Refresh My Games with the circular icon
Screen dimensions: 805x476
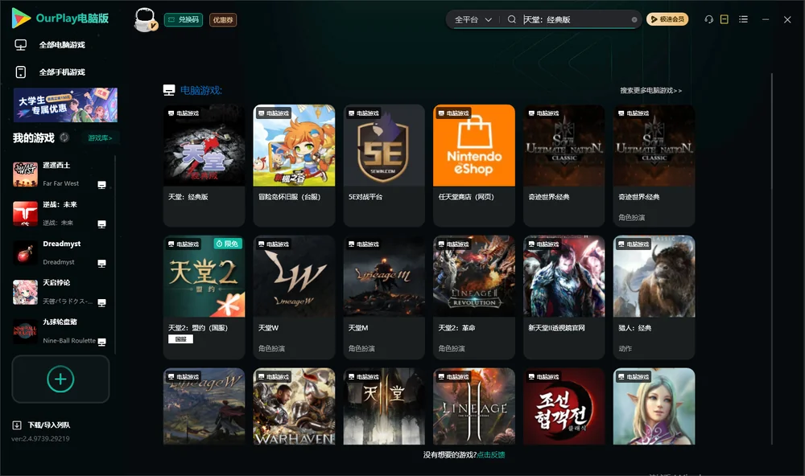[x=64, y=137]
